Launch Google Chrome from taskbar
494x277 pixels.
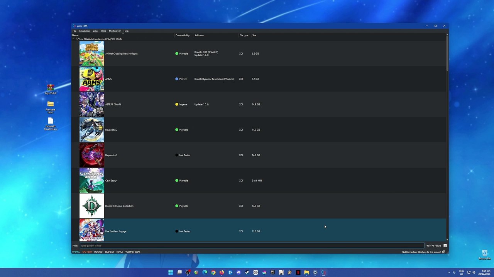pos(213,272)
